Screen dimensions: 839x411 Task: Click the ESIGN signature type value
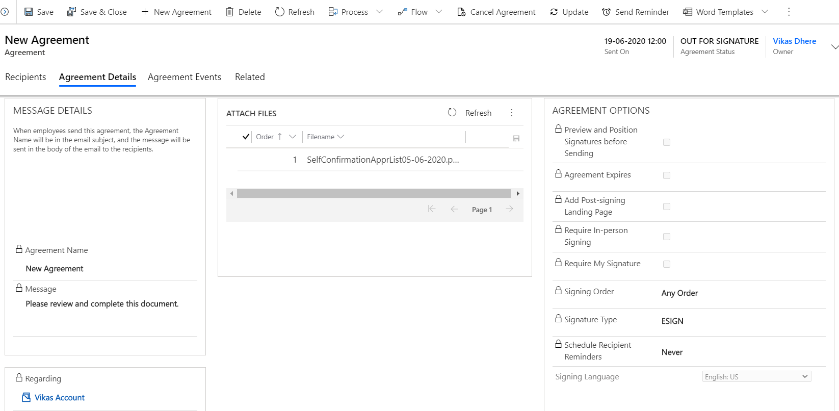pos(672,321)
